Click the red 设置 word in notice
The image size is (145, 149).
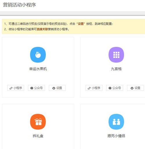click(81, 24)
